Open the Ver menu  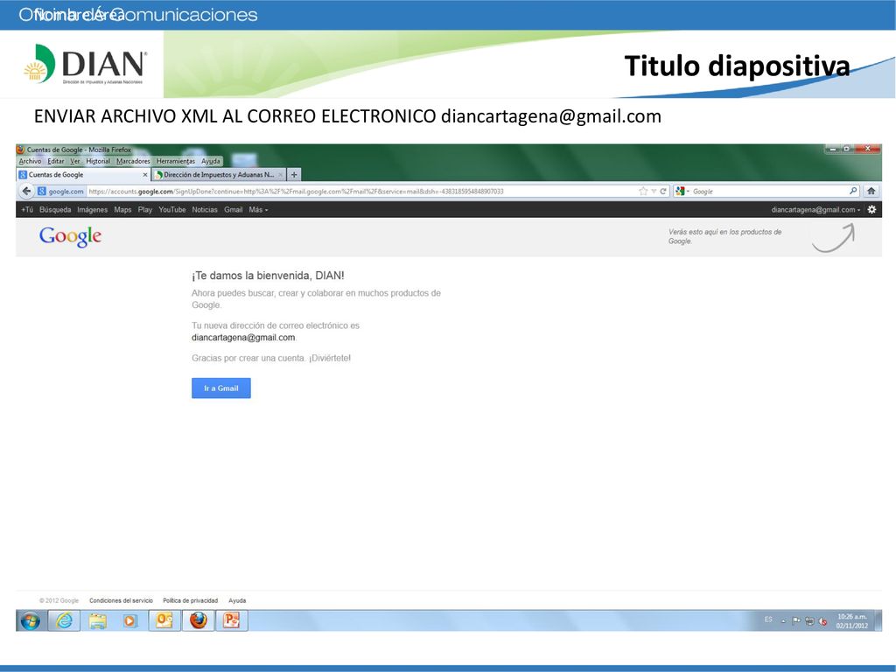[75, 161]
